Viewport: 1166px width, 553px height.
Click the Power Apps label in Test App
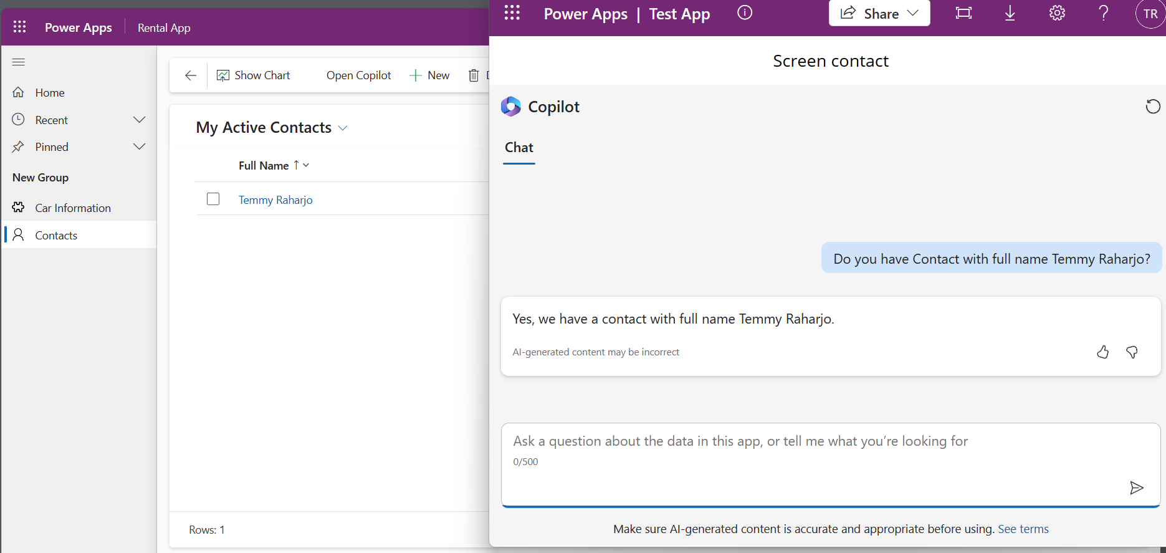click(586, 14)
